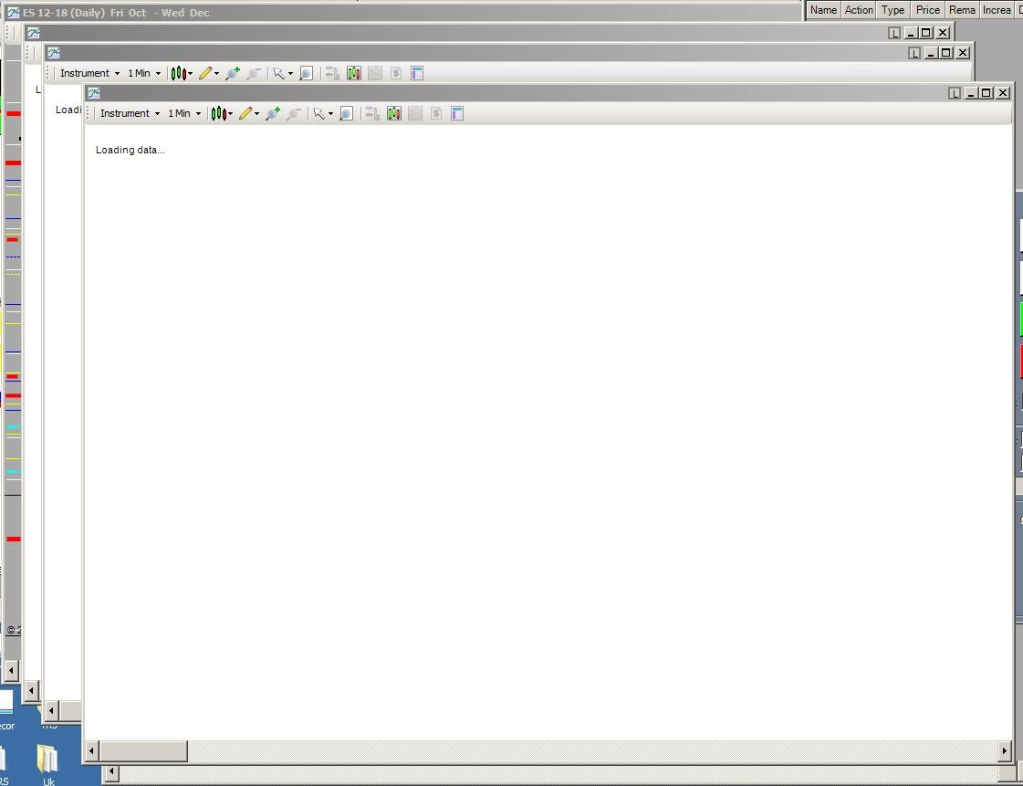The width and height of the screenshot is (1023, 786).
Task: Click right scroll arrow of front chart scrollbar
Action: [x=1005, y=750]
